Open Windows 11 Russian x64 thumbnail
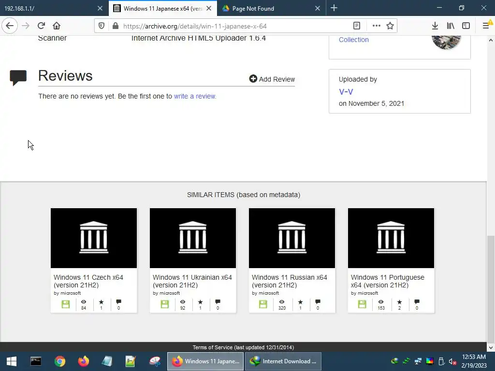Viewport: 495px width, 371px height. [x=292, y=238]
